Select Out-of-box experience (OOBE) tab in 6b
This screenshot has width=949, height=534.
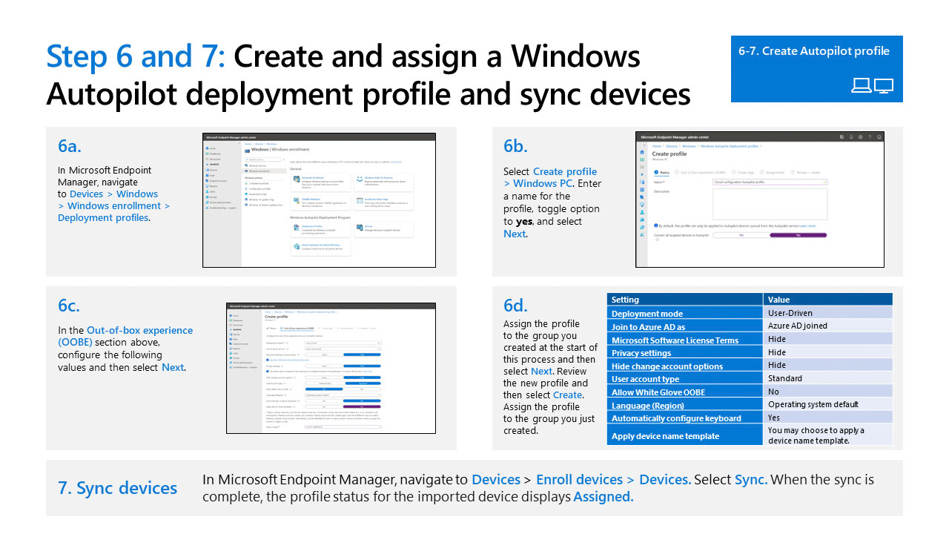pyautogui.click(x=700, y=173)
